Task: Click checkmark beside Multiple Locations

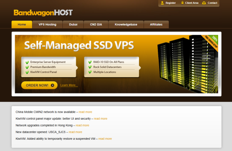Action: tap(90, 72)
